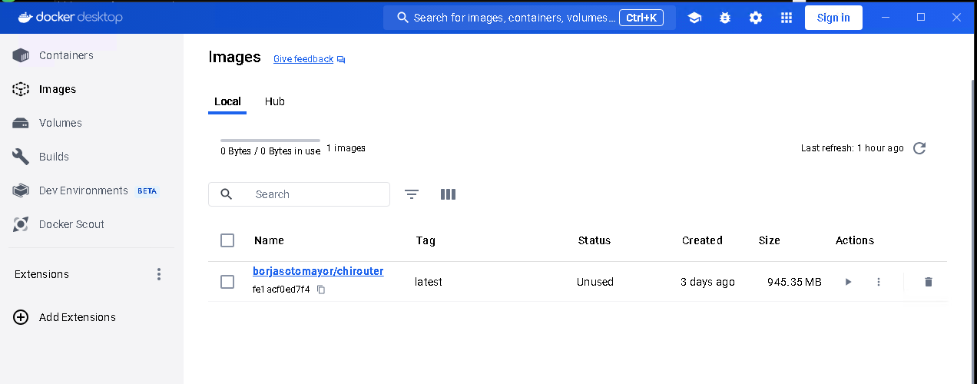The width and height of the screenshot is (977, 384).
Task: Open the filter options icon
Action: pyautogui.click(x=412, y=194)
